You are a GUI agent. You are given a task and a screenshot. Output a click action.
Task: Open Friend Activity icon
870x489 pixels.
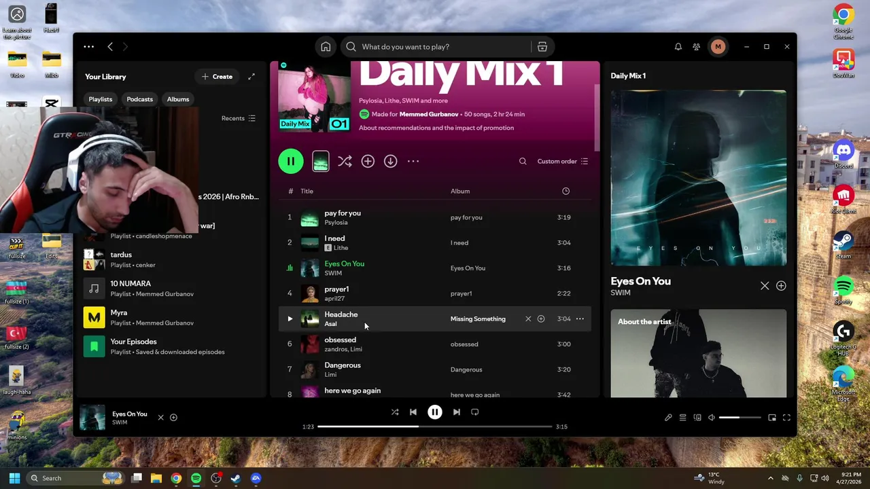[x=696, y=47]
